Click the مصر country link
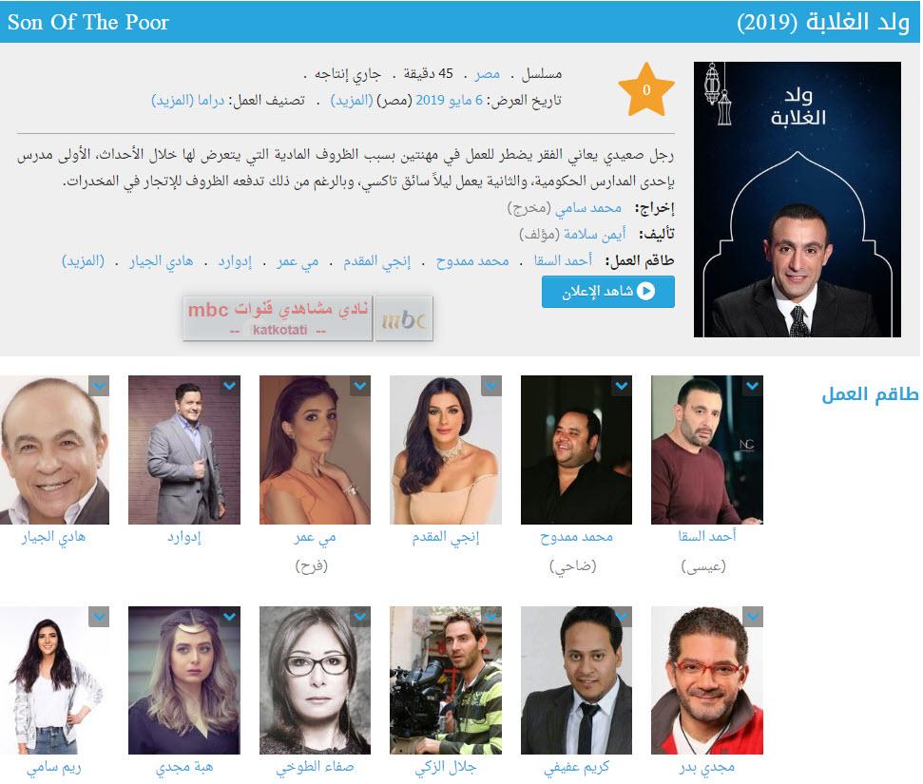Screen dimensions: 923x784 tap(488, 74)
